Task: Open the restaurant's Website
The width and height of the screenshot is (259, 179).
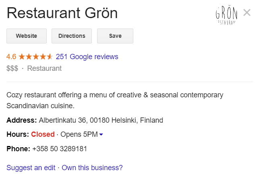Action: click(27, 36)
